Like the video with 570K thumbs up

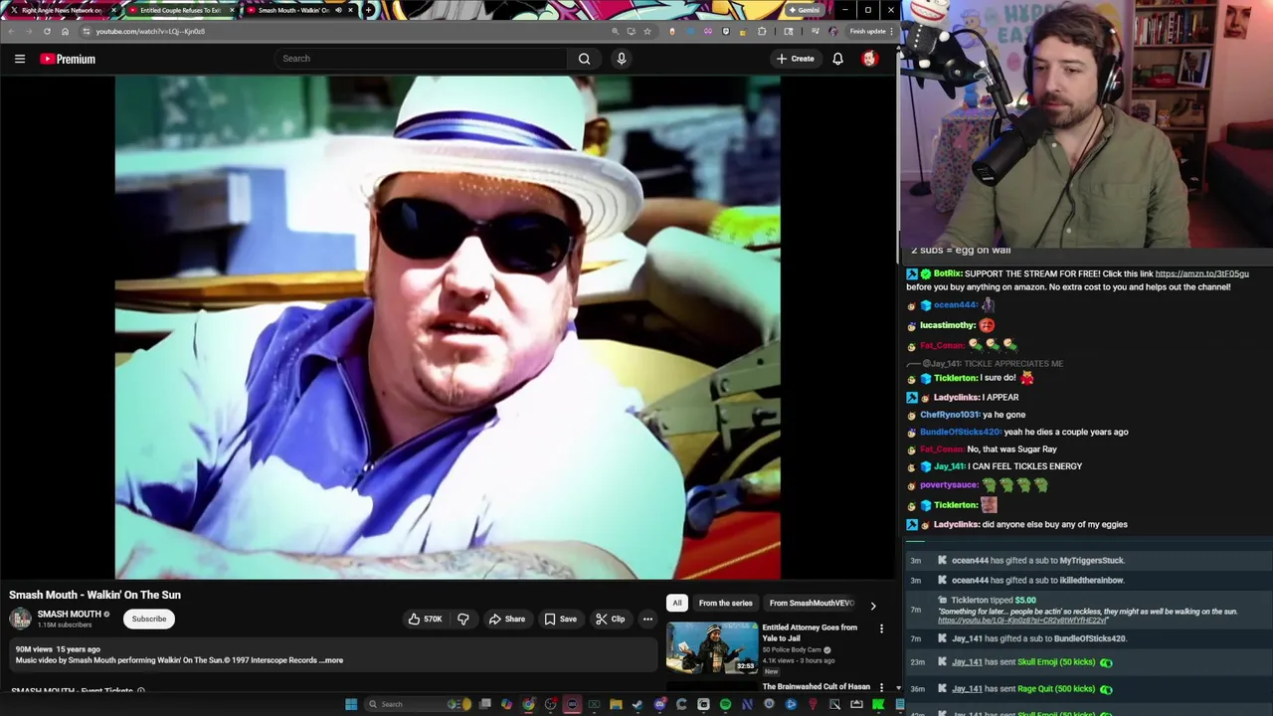coord(426,619)
